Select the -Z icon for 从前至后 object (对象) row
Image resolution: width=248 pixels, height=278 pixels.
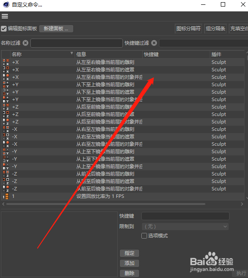pos(6,189)
